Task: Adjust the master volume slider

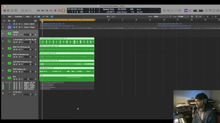Action: click(x=198, y=11)
